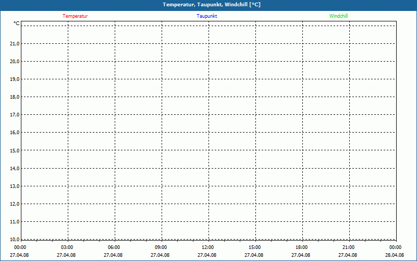Screen dimensions: 417x261
Task: Click the red Temperatur legend label
Action: (x=75, y=16)
